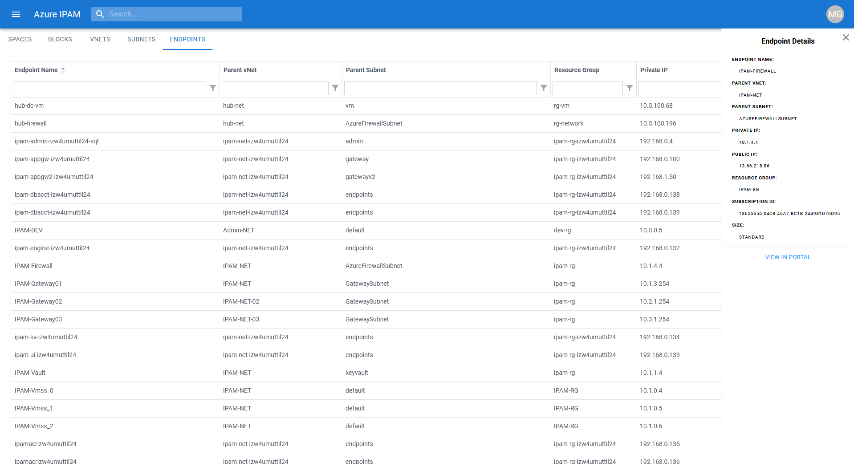This screenshot has height=475, width=854.
Task: Click the Endpoint Name filter icon
Action: pyautogui.click(x=213, y=88)
